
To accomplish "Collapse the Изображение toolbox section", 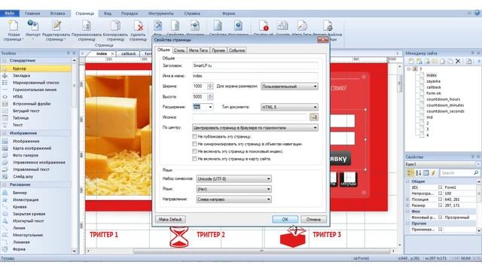I will pyautogui.click(x=5, y=133).
